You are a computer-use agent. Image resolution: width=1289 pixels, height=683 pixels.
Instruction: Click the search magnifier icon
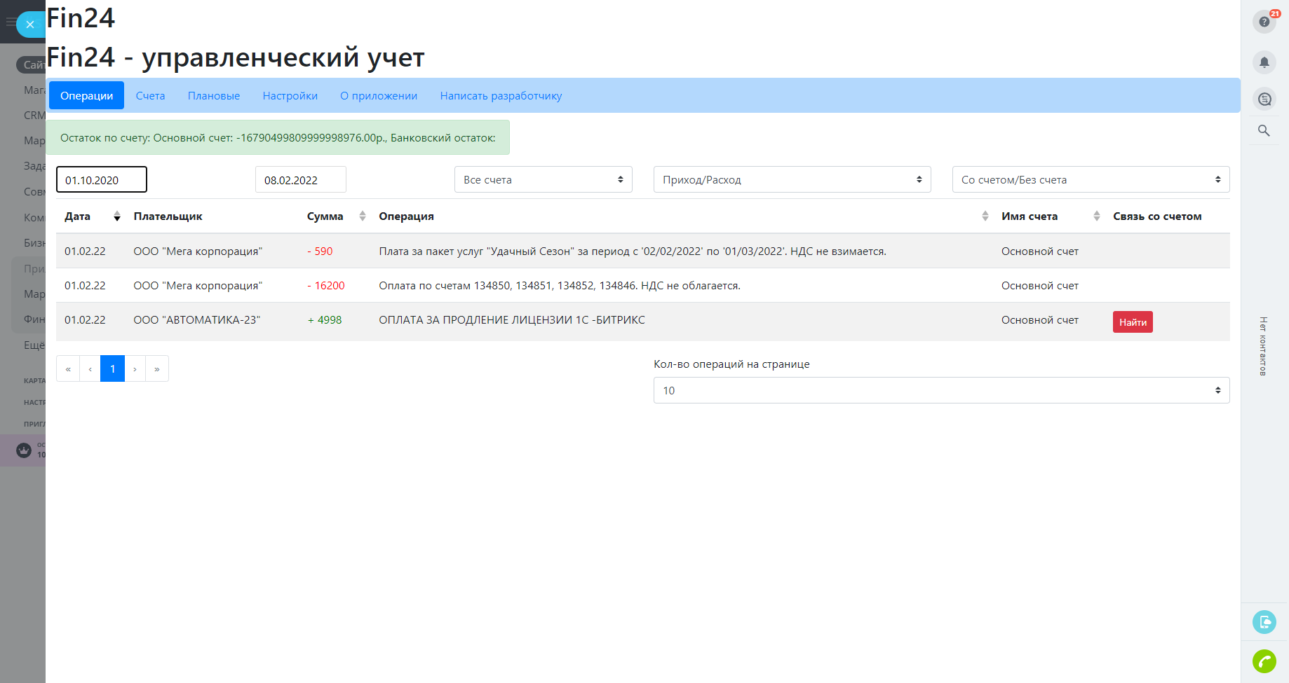point(1264,130)
